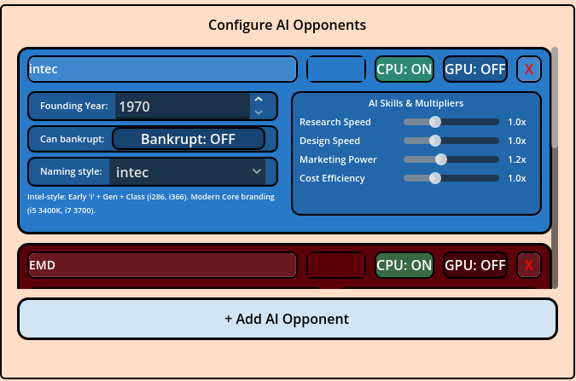The width and height of the screenshot is (576, 381).
Task: Click the + Add AI Opponent button
Action: [x=288, y=319]
